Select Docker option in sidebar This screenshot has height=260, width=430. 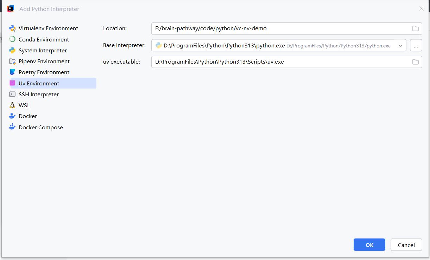tap(52, 116)
